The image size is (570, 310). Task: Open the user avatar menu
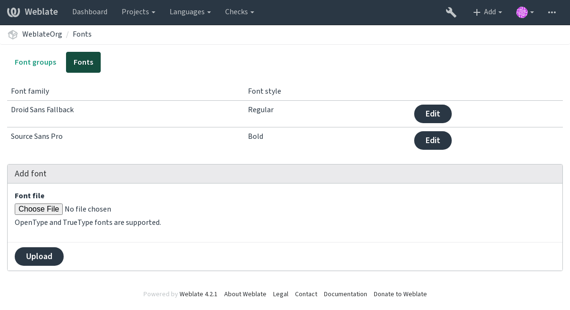[x=525, y=12]
